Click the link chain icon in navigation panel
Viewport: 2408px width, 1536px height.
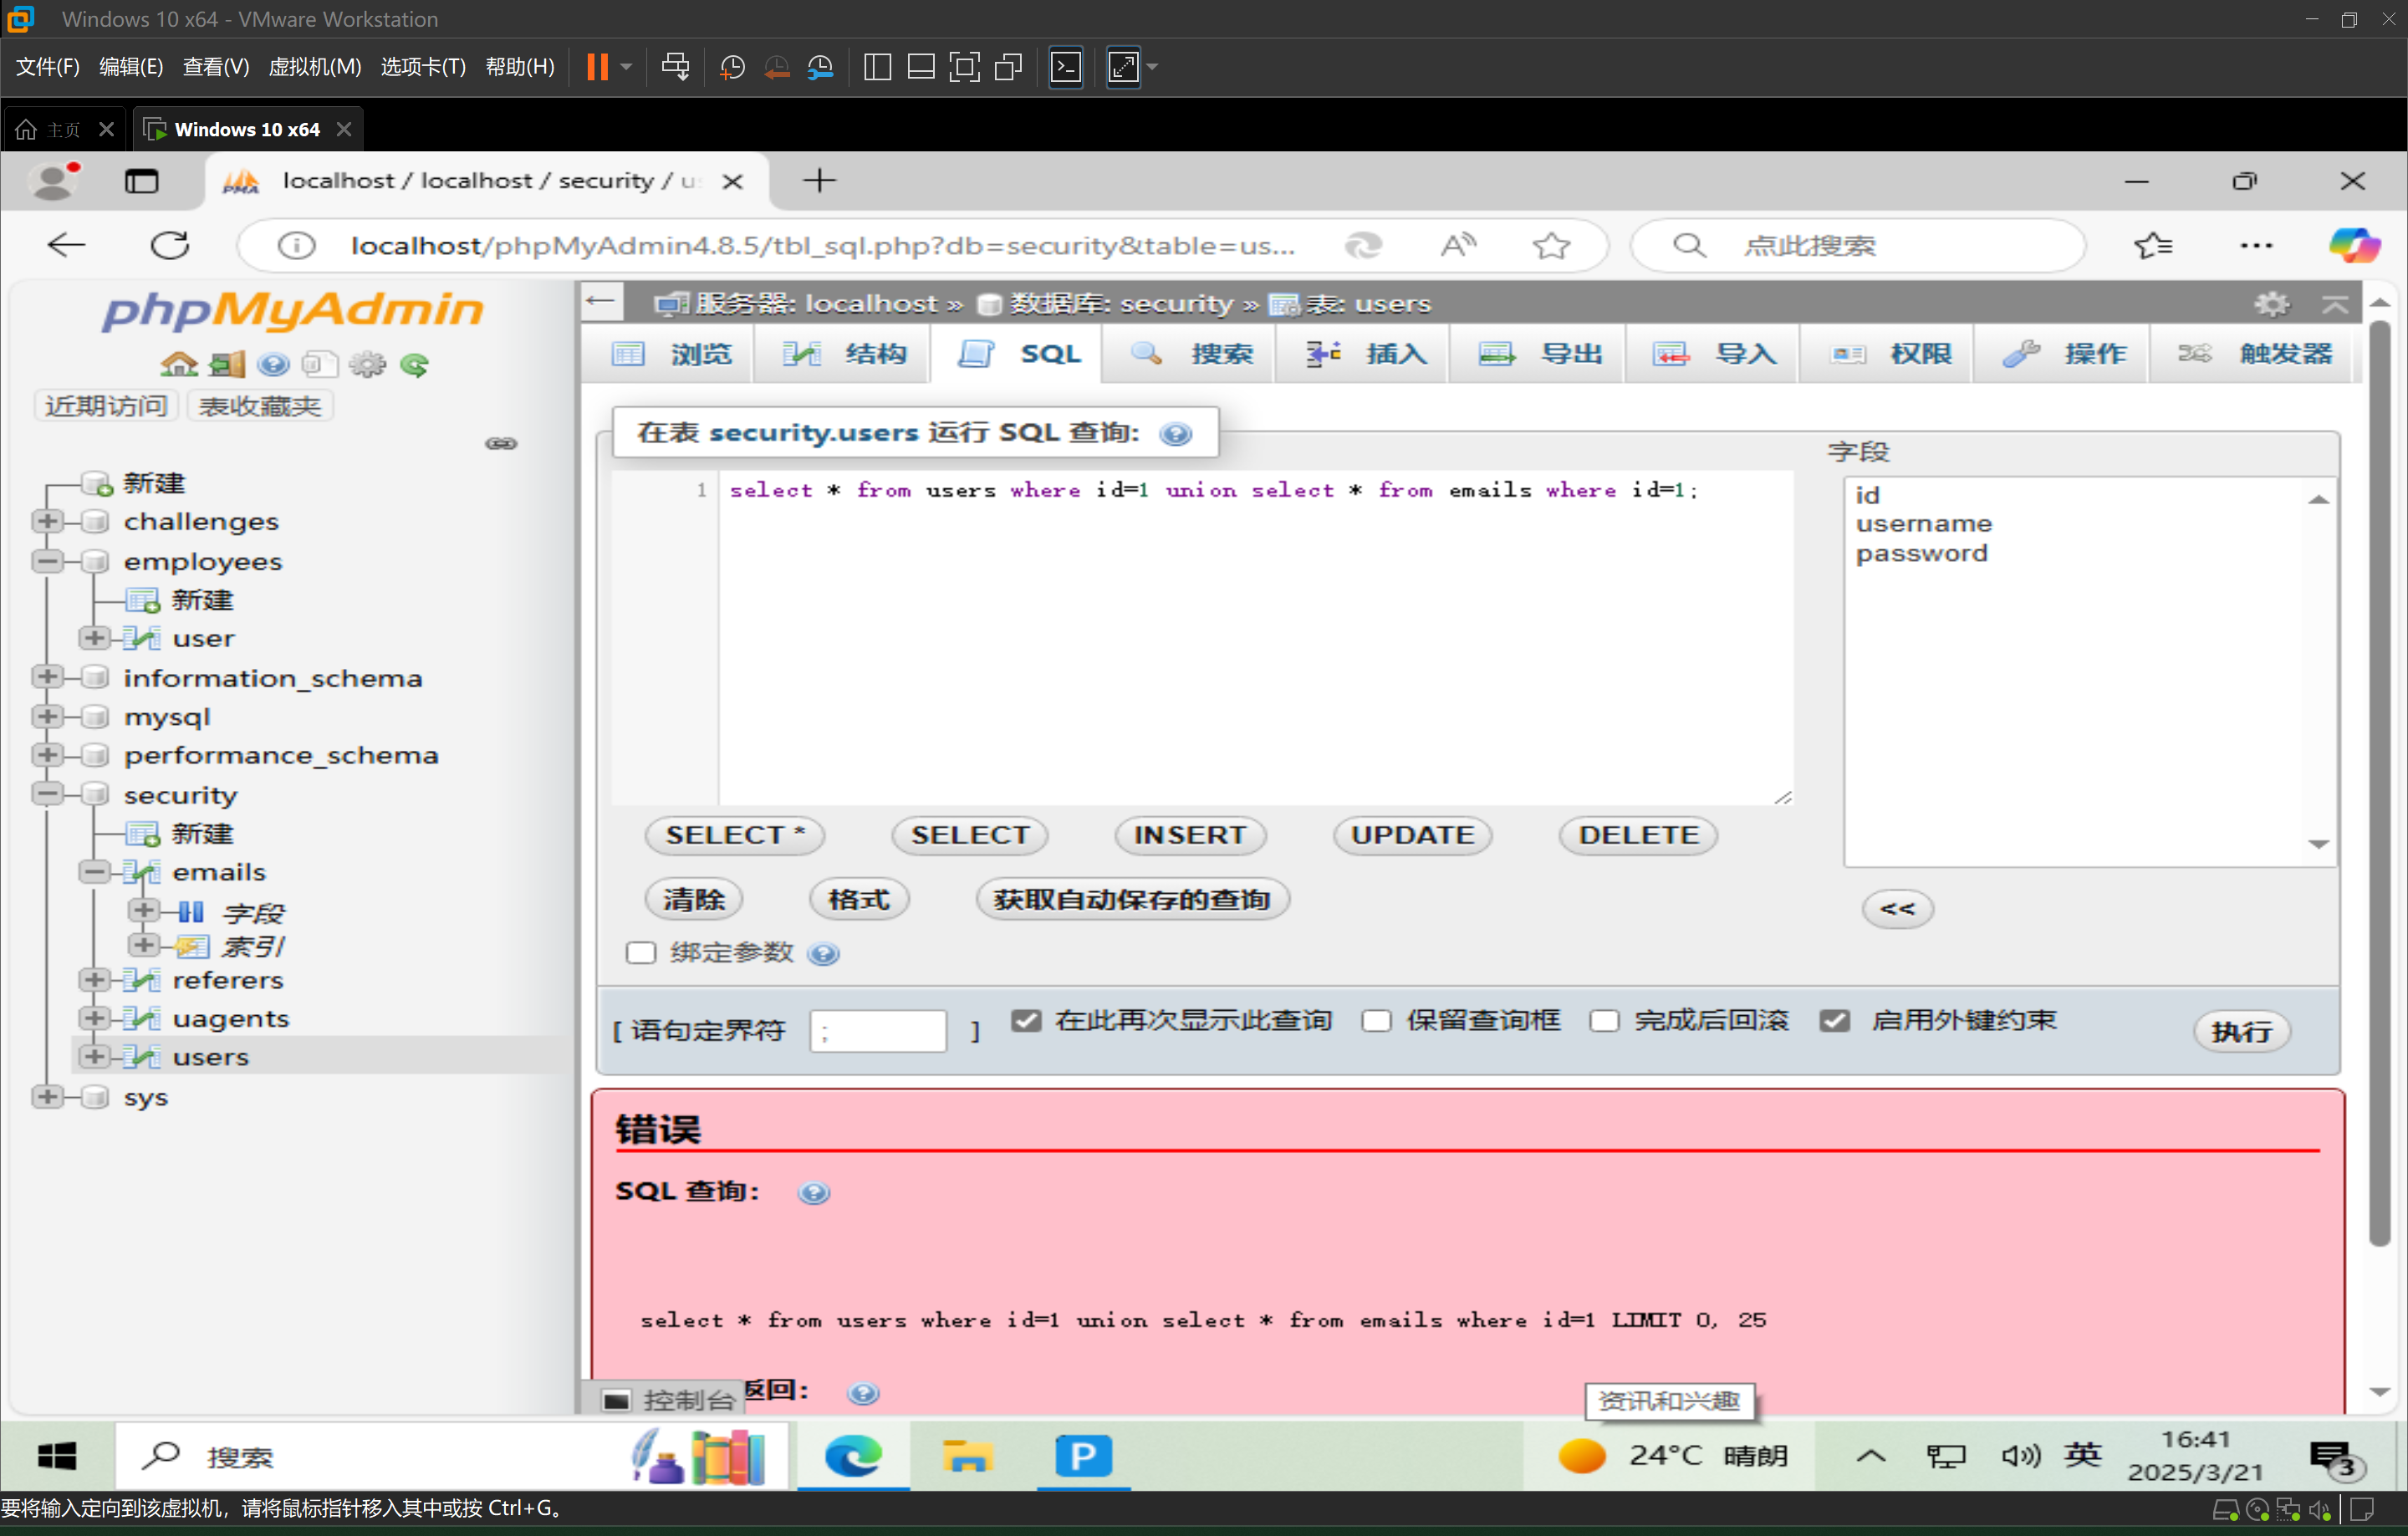(501, 443)
